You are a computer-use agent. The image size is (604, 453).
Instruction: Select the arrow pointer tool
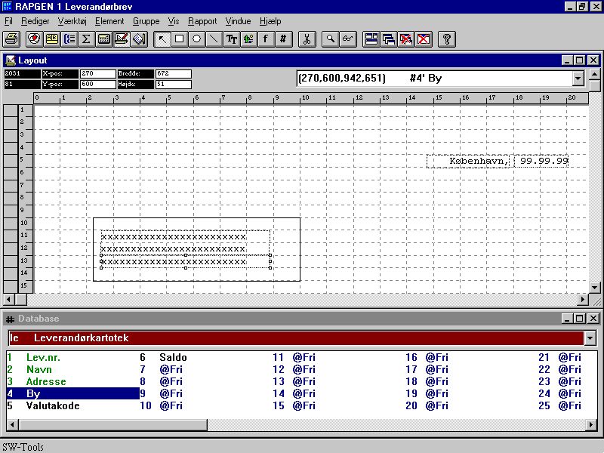pyautogui.click(x=162, y=39)
